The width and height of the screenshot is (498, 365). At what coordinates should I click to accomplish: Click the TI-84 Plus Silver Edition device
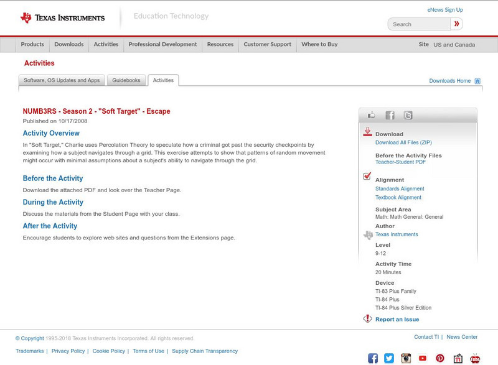point(403,308)
